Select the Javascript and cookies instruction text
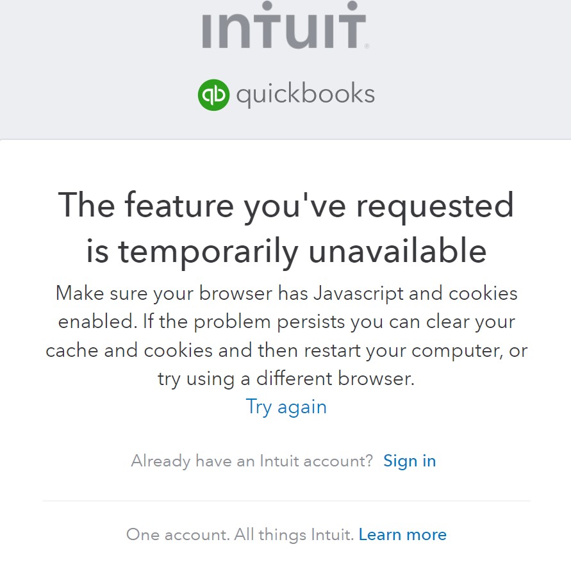The image size is (571, 567). point(286,335)
